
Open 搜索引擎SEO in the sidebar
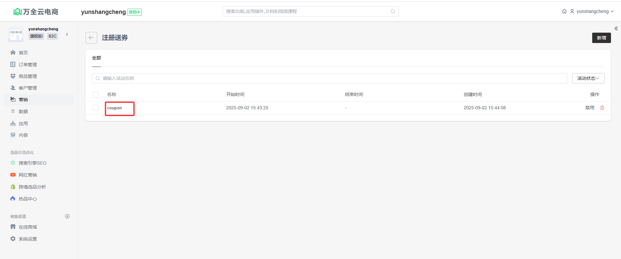click(x=32, y=163)
